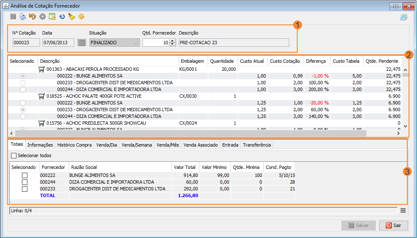The width and height of the screenshot is (417, 238).
Task: Check the Selecionar todos checkbox
Action: (14, 155)
